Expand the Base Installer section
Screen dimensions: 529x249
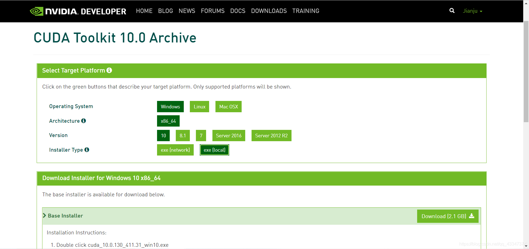(x=63, y=216)
